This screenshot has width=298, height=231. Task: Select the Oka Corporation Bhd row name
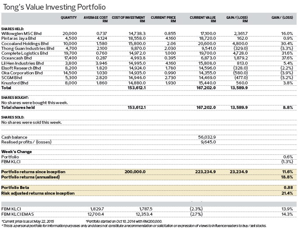pos(22,73)
